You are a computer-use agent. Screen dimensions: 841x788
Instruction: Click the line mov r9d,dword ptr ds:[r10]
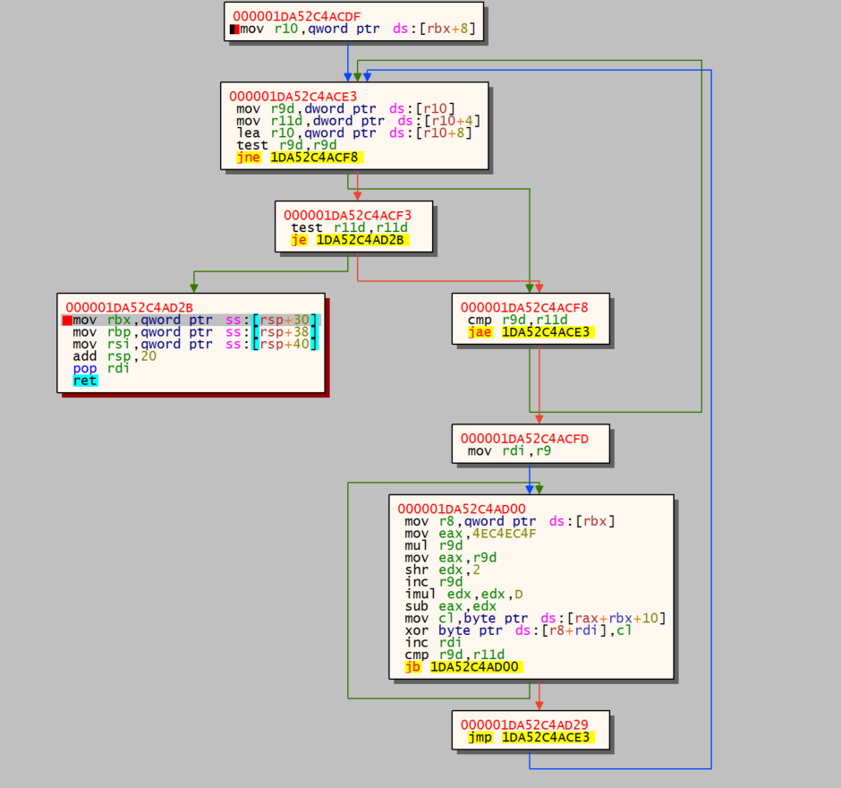[346, 108]
